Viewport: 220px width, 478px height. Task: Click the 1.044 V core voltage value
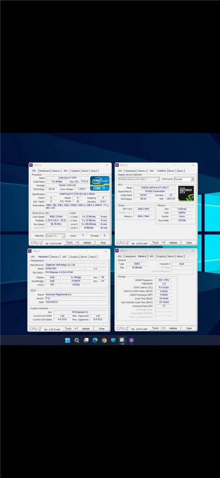click(x=81, y=190)
